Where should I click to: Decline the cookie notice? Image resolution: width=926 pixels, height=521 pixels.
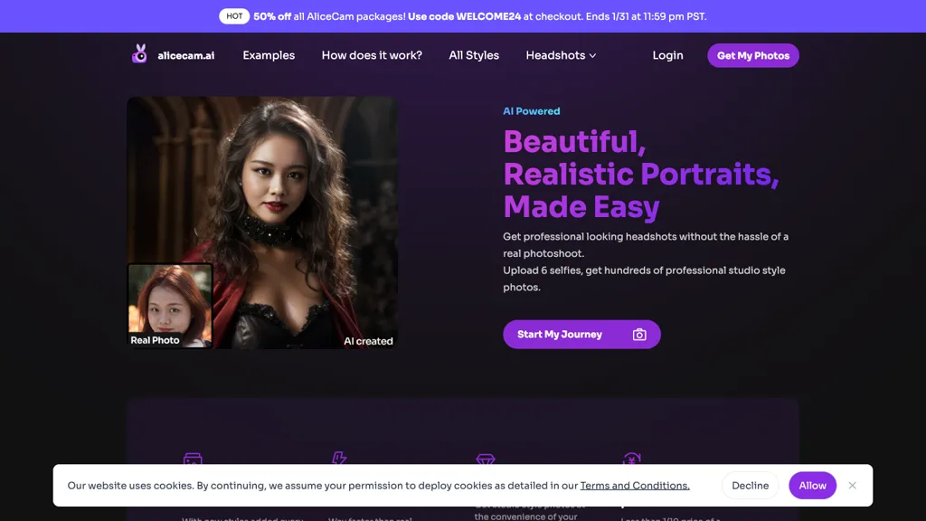(x=750, y=485)
